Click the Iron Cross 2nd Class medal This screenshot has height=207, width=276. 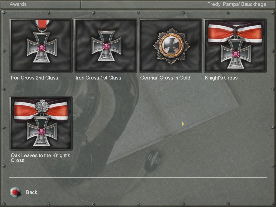point(41,45)
